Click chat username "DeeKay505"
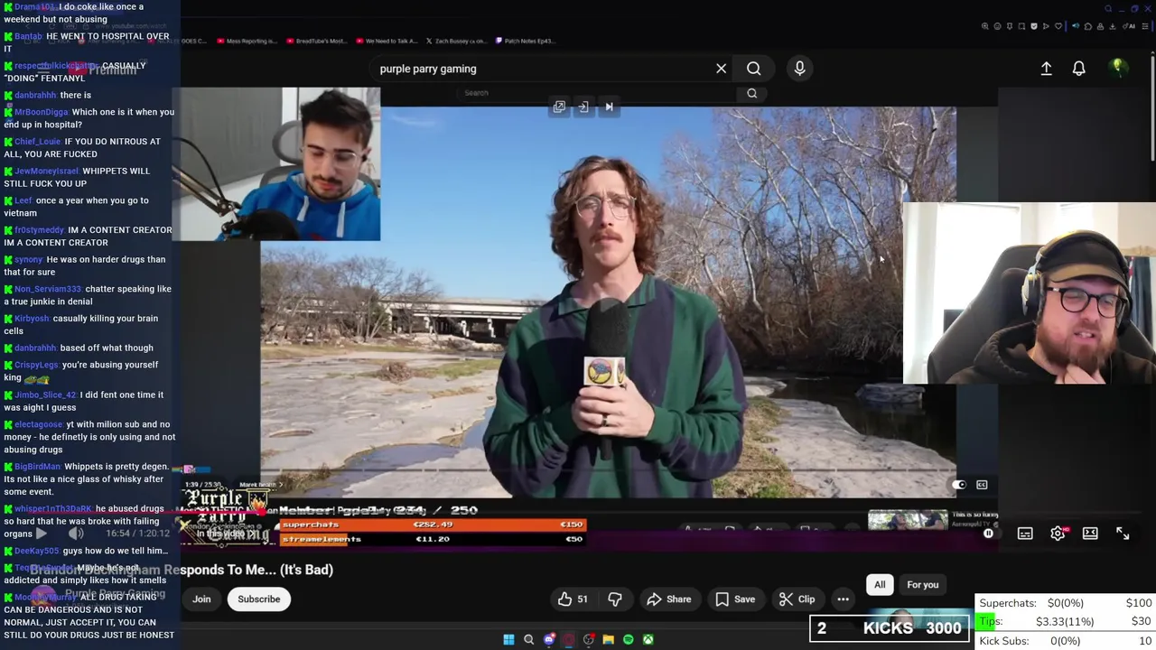 36,551
